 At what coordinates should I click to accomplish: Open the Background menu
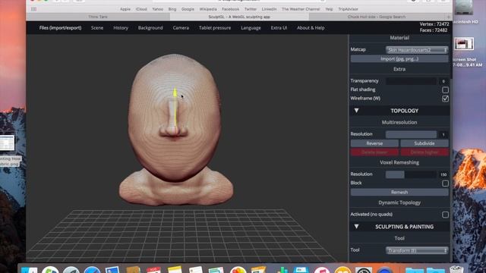click(150, 28)
